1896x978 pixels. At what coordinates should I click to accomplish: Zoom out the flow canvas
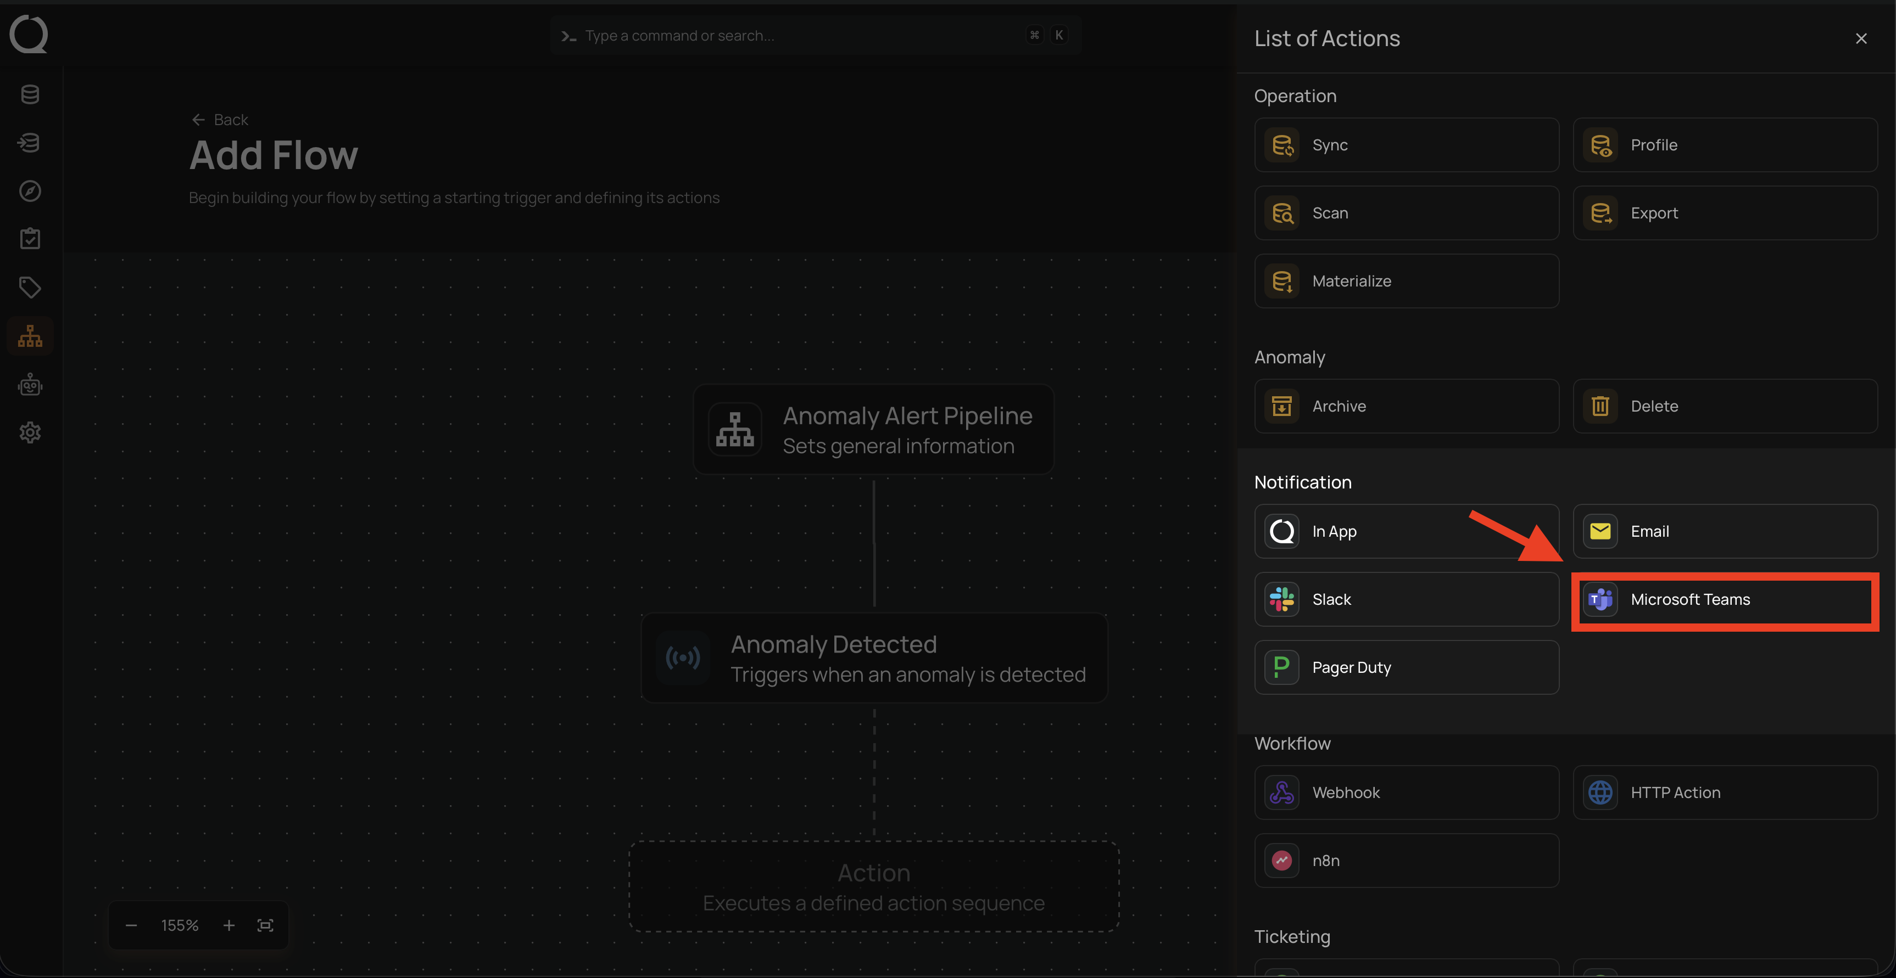[x=132, y=925]
